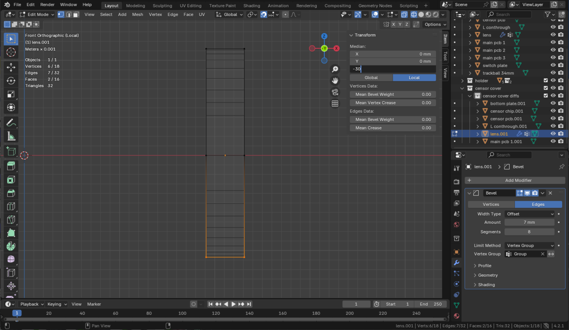This screenshot has width=569, height=330.
Task: Switch to the UV Editing workspace tab
Action: coord(191,6)
